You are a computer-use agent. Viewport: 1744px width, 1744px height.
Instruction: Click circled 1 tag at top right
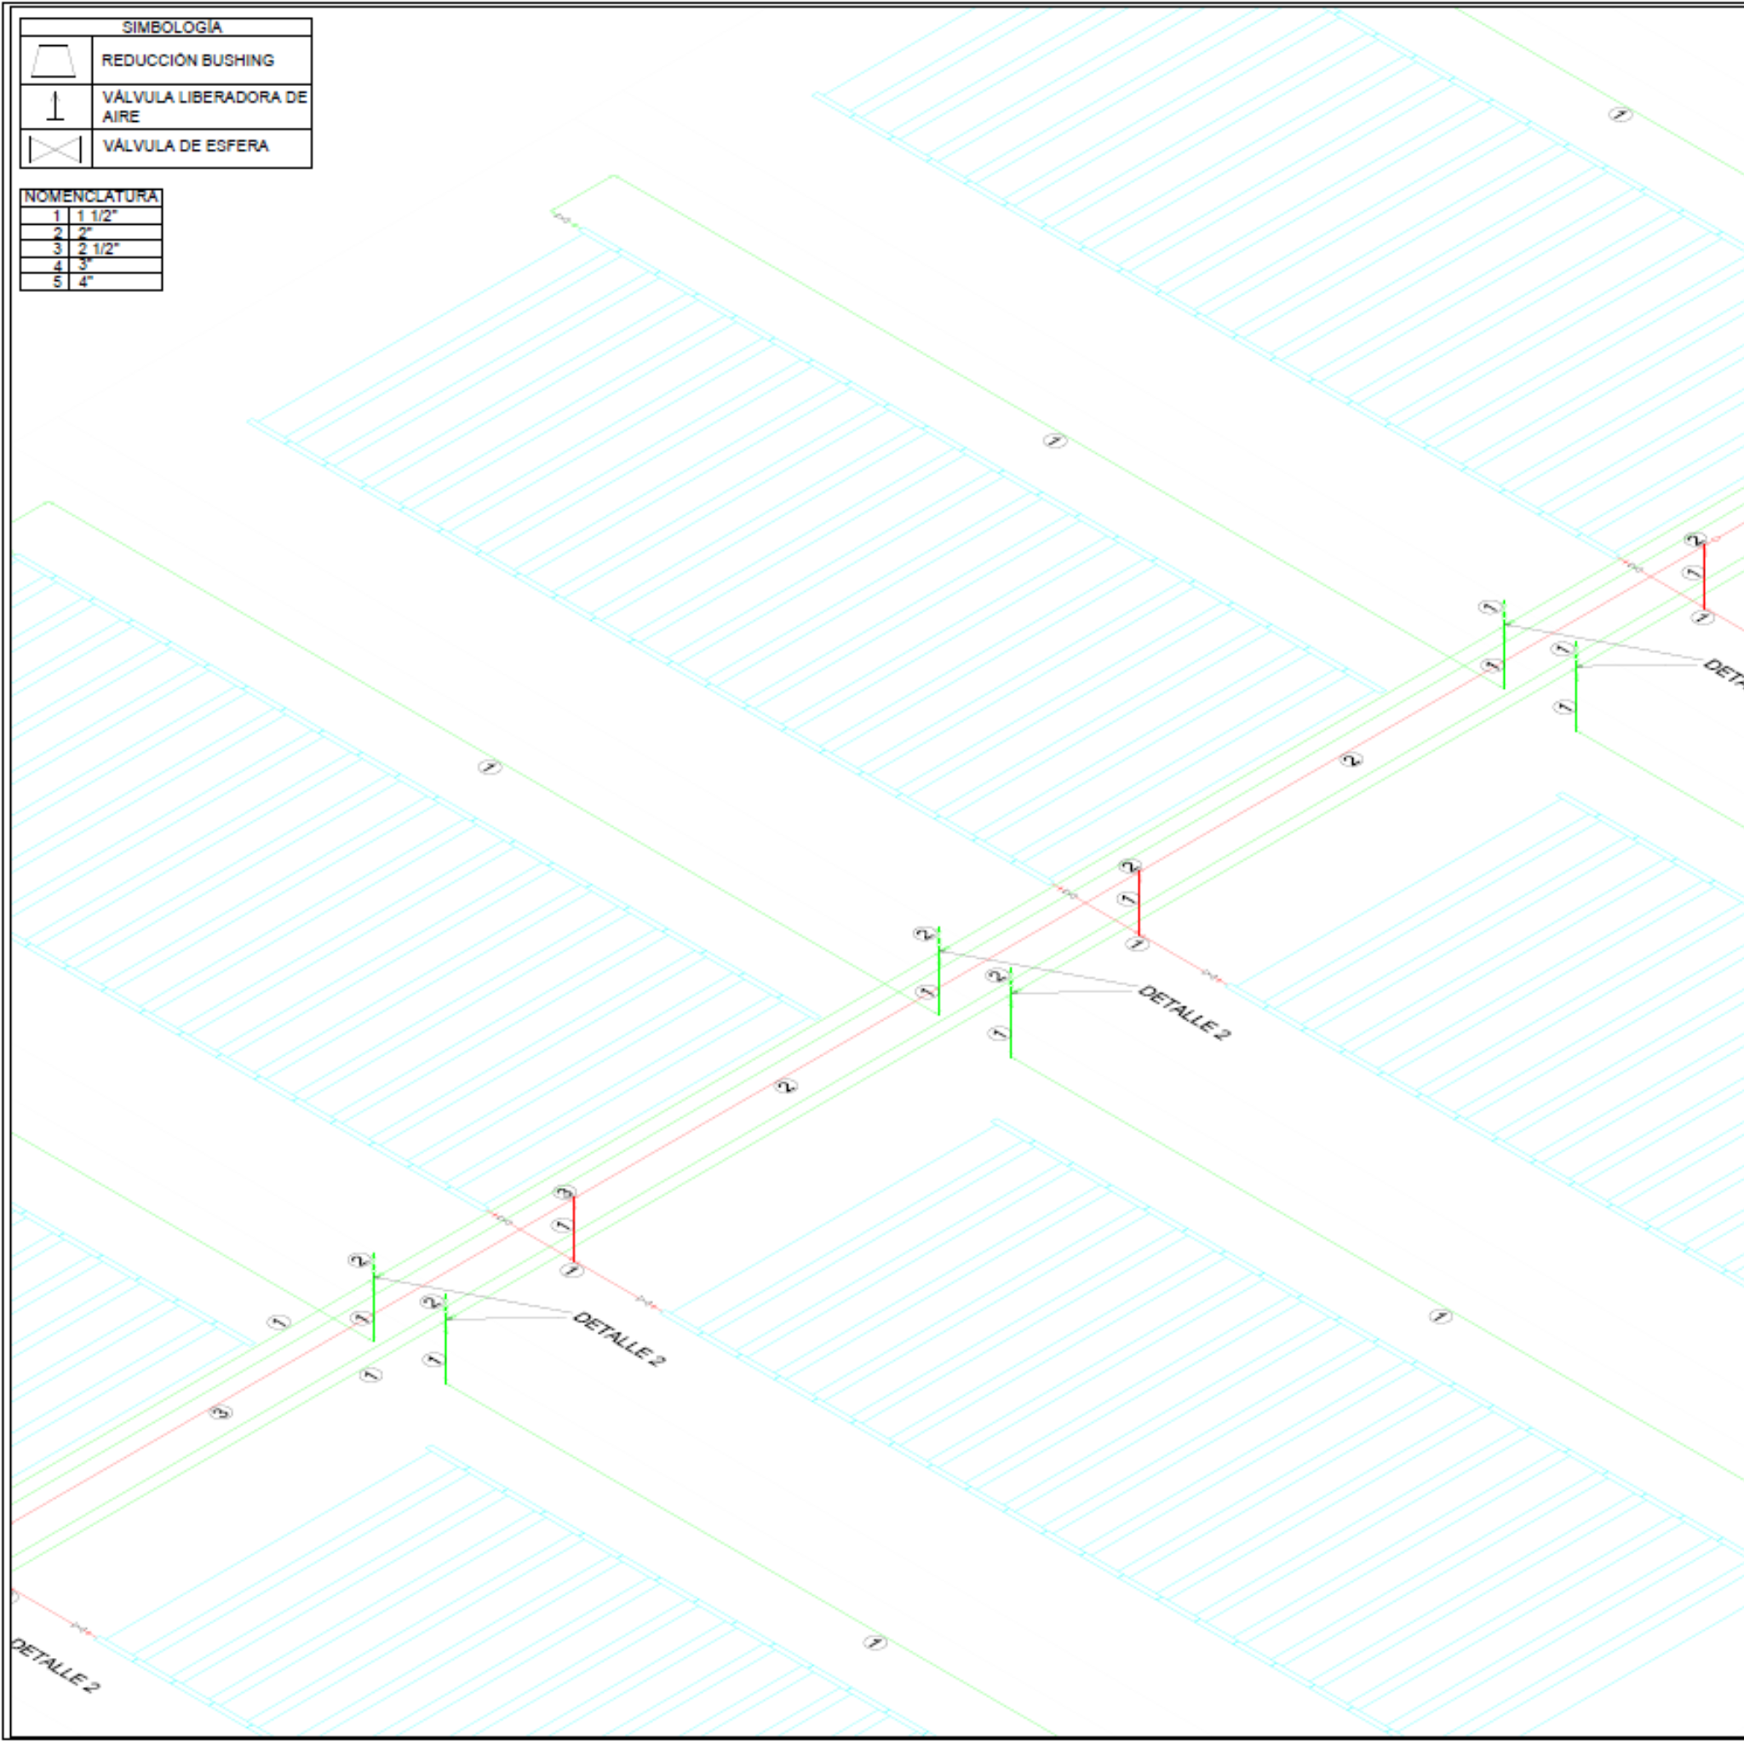(x=1621, y=115)
